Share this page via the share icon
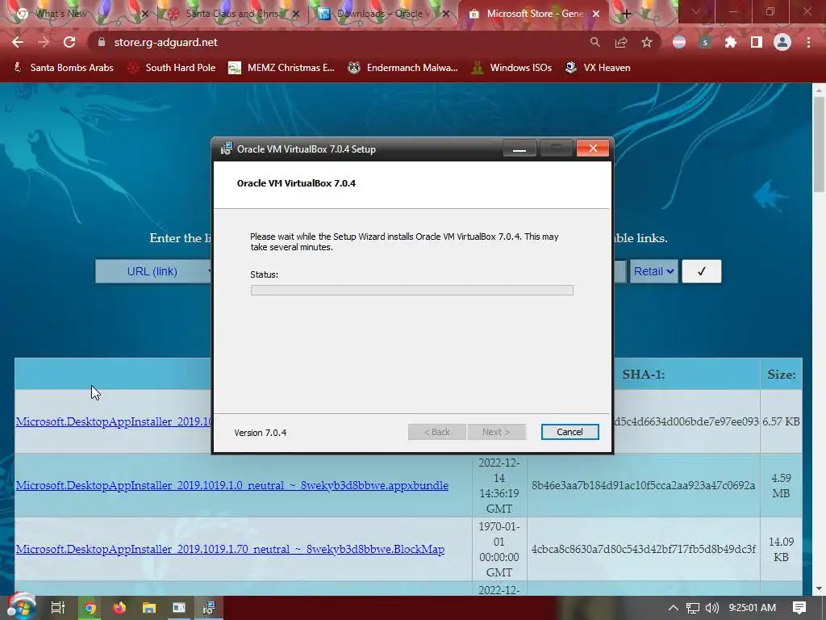The image size is (826, 620). click(621, 42)
